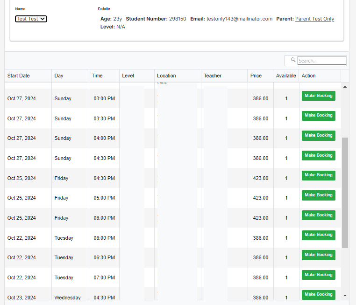Click Oct 22, 2024 in 06:30 PM row
356x305 pixels.
(x=21, y=257)
